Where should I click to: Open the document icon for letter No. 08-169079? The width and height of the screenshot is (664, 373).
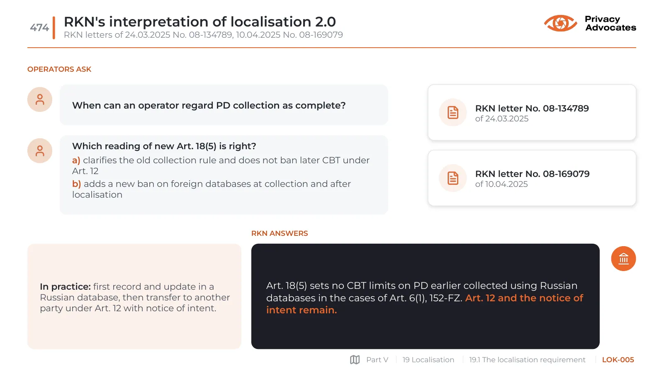coord(453,178)
